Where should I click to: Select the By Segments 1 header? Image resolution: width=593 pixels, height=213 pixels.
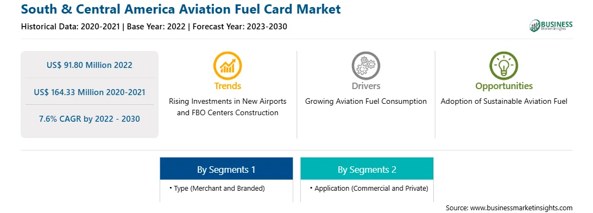(226, 169)
